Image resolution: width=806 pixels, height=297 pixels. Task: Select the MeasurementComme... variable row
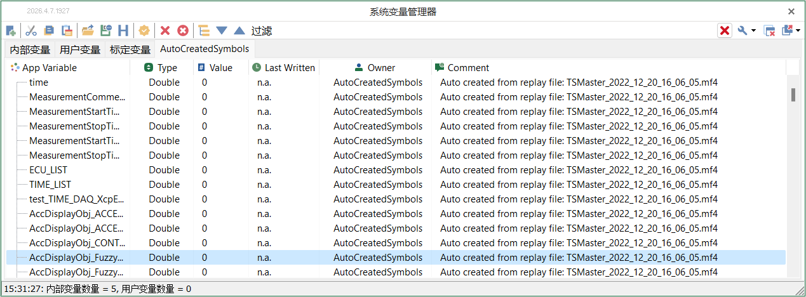[396, 97]
